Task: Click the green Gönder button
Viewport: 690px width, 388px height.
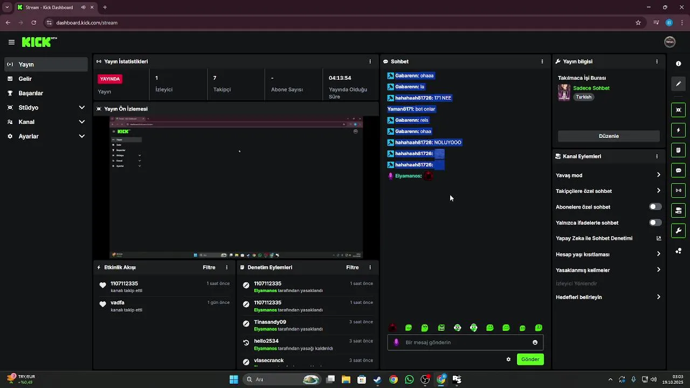Action: 530,359
